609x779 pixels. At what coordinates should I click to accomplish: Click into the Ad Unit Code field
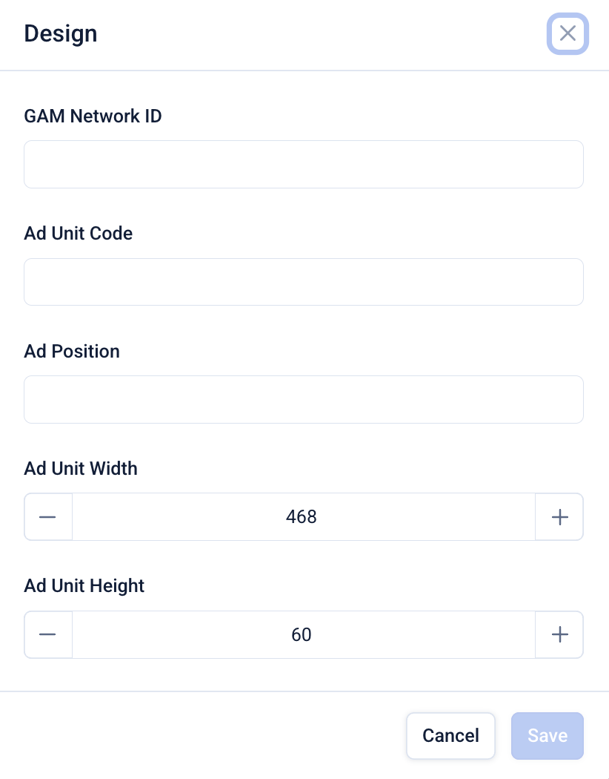tap(304, 282)
